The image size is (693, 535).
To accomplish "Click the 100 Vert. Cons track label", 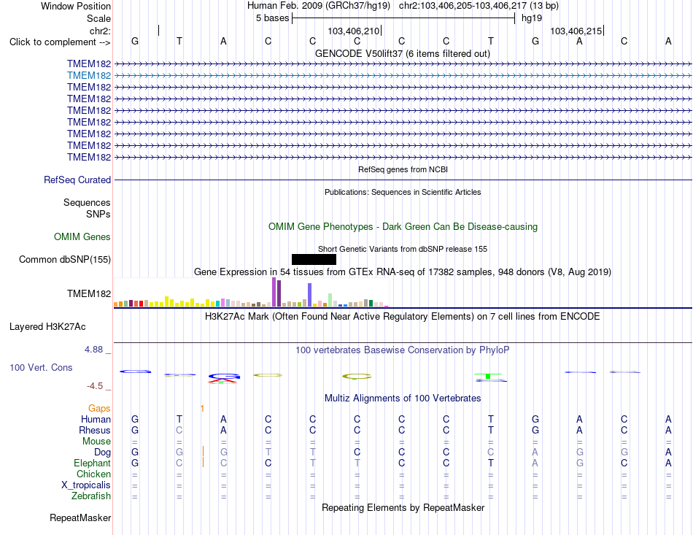I will point(41,367).
